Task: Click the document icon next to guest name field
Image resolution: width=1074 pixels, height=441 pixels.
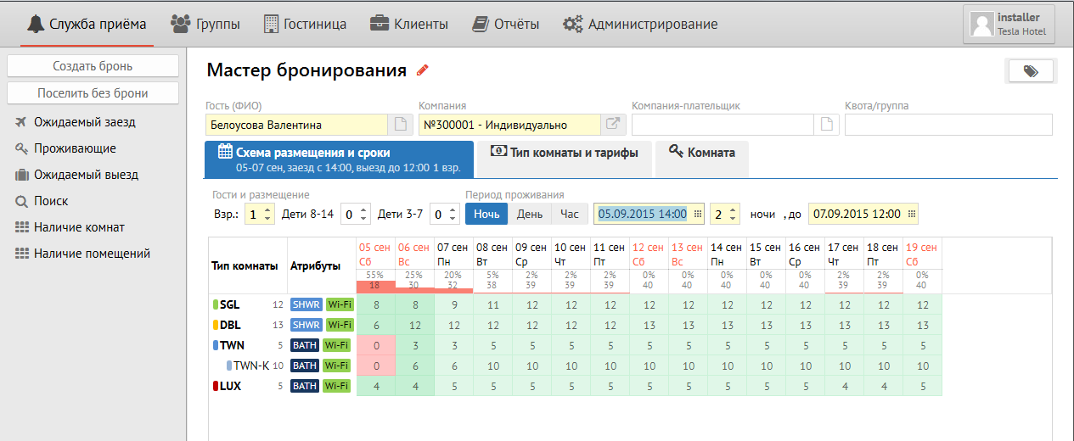Action: click(x=399, y=125)
